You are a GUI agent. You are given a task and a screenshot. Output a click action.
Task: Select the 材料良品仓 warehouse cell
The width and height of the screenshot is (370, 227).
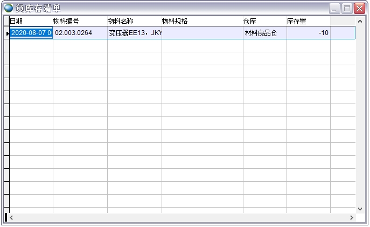(x=264, y=33)
